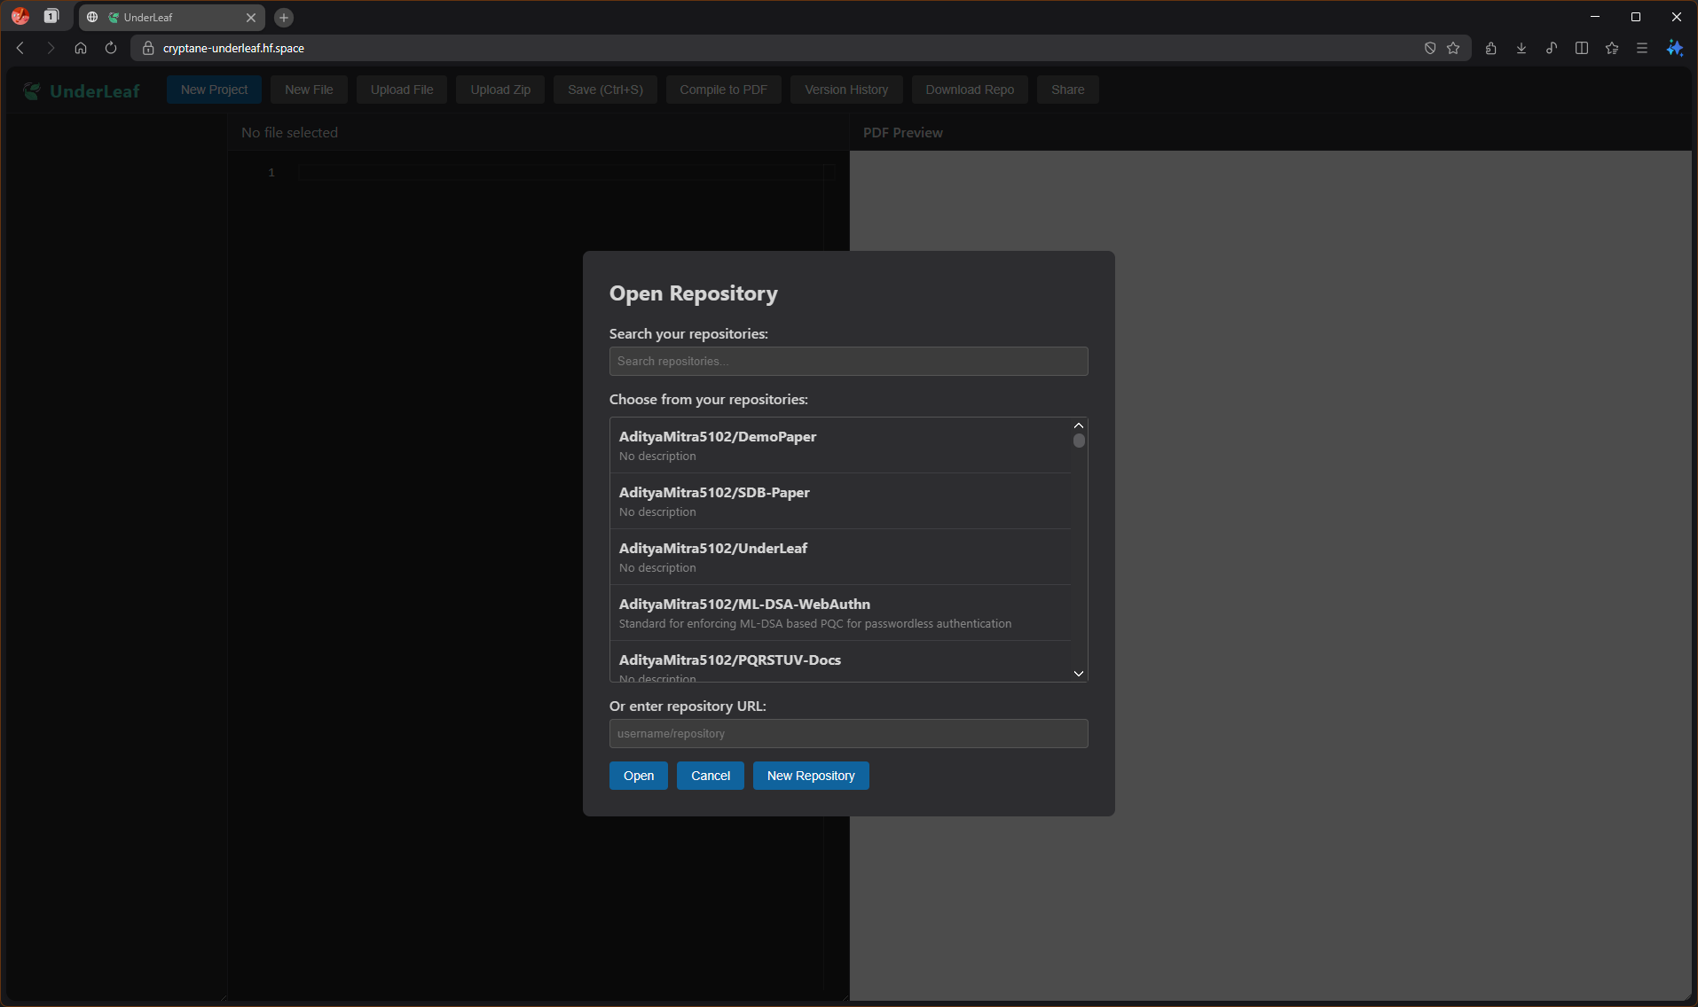This screenshot has height=1007, width=1698.
Task: Click the search repositories input field
Action: (x=848, y=361)
